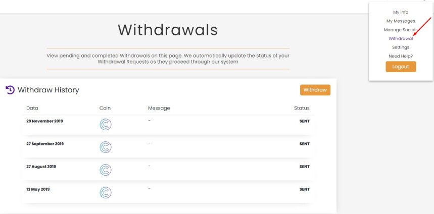
Task: Click the Status column header
Action: pyautogui.click(x=302, y=108)
